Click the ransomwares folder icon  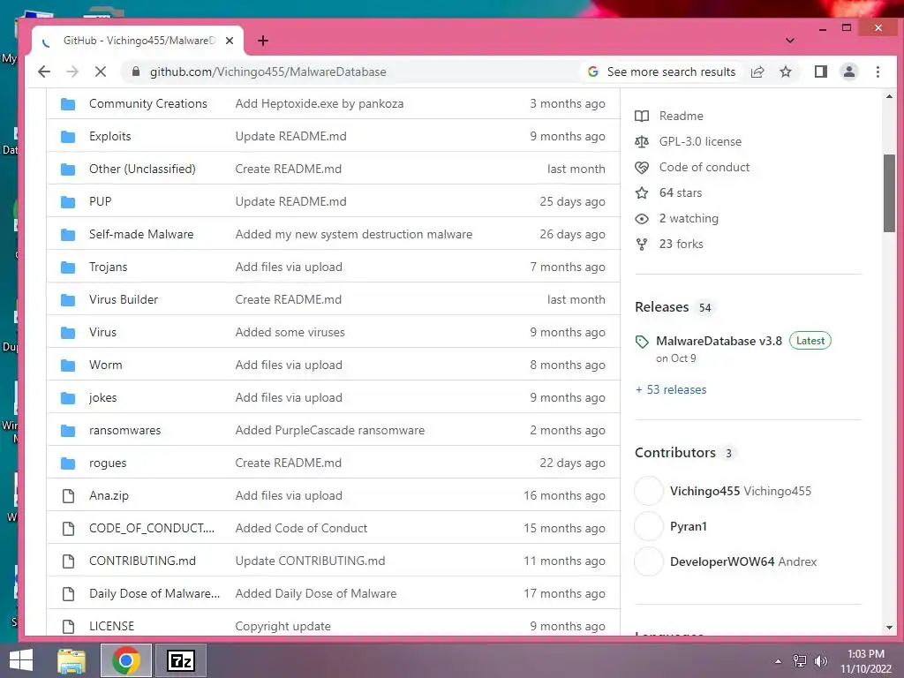pos(68,430)
